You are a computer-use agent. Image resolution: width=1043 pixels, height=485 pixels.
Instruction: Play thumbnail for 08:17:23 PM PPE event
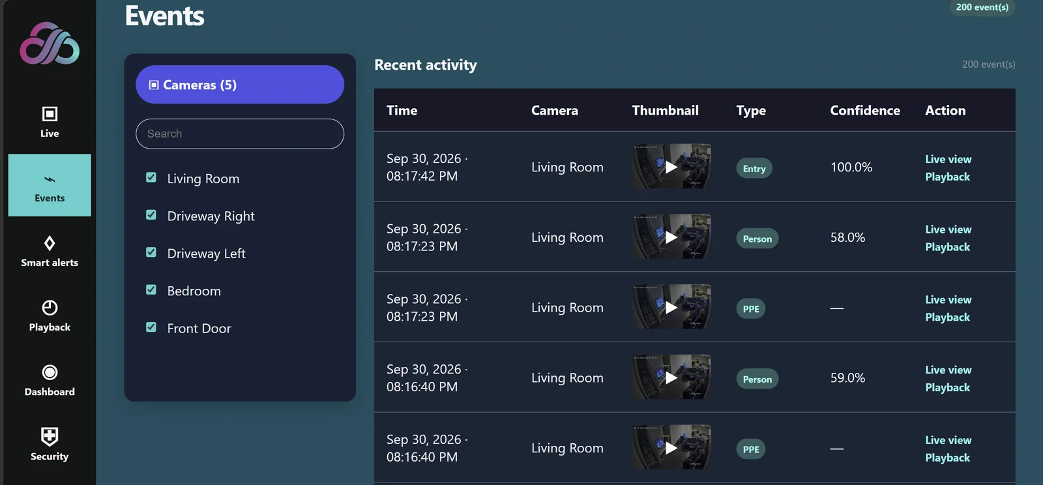point(671,307)
